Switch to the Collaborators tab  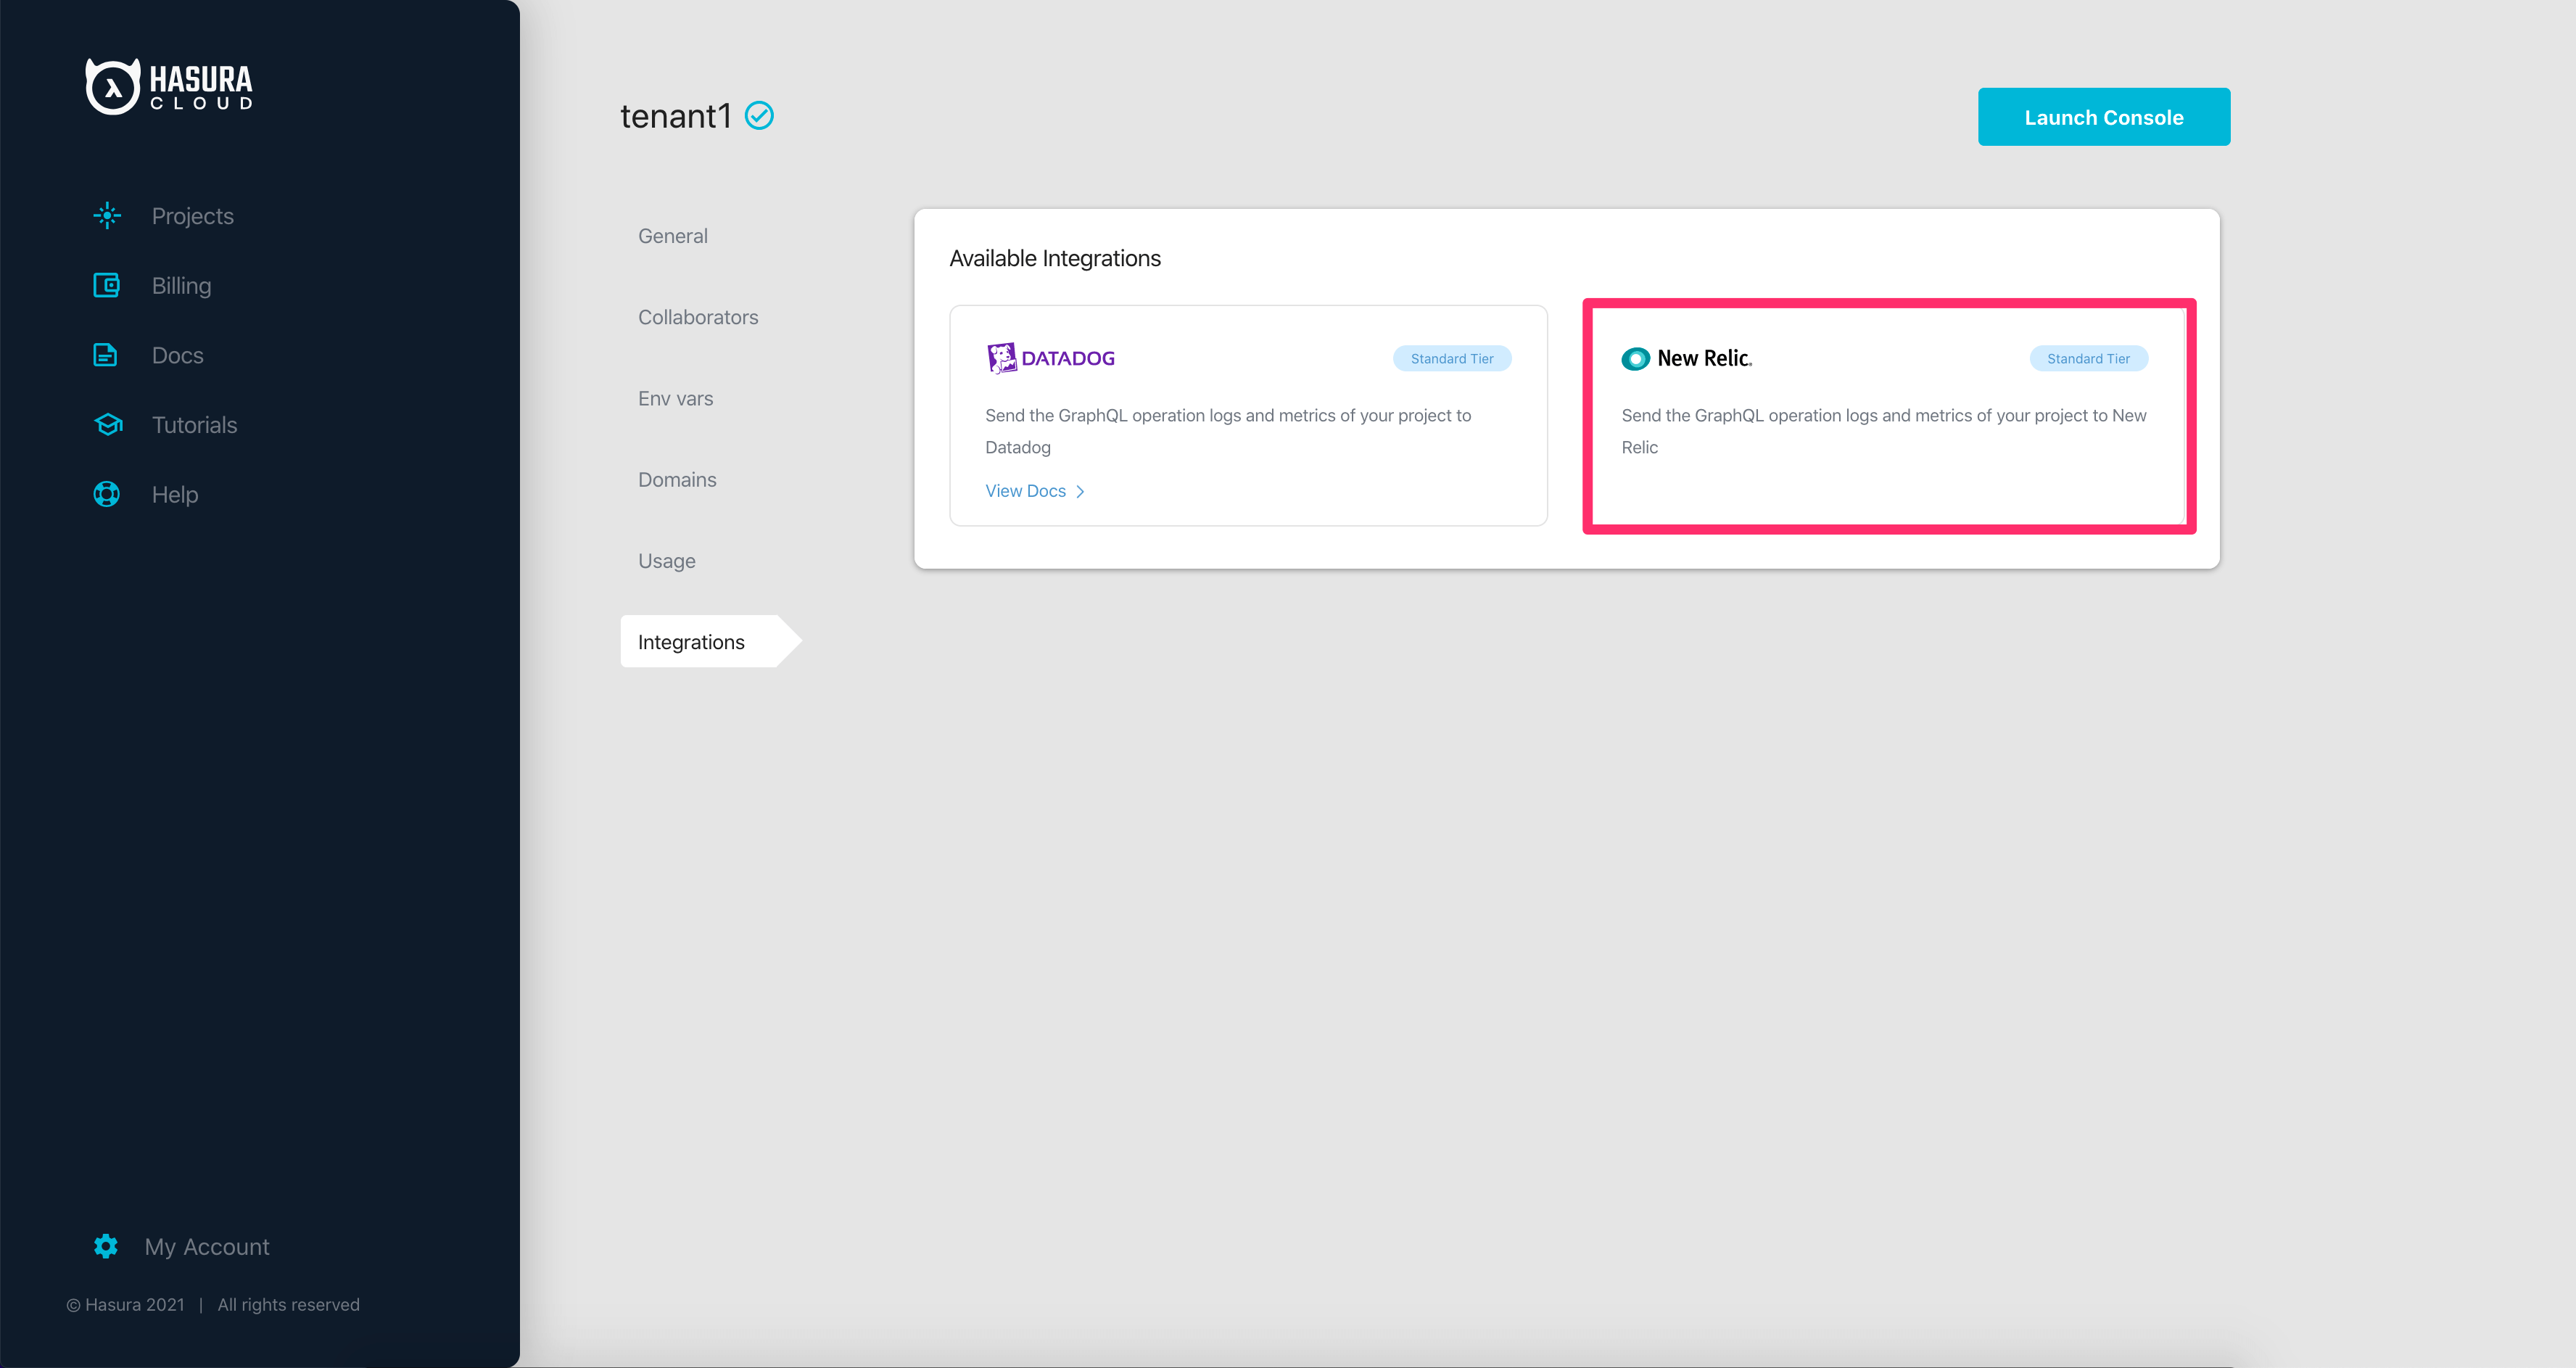point(698,317)
